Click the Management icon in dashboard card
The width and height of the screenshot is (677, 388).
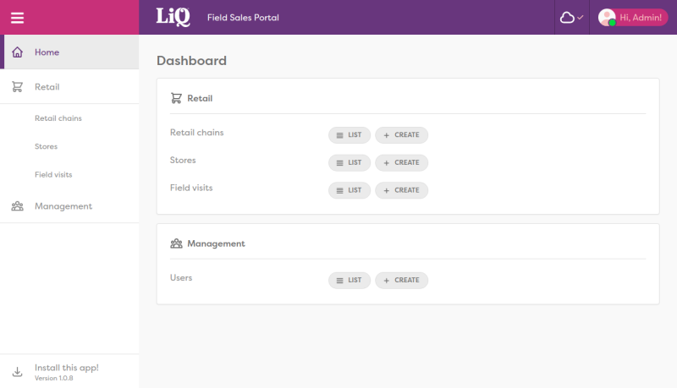pyautogui.click(x=176, y=243)
